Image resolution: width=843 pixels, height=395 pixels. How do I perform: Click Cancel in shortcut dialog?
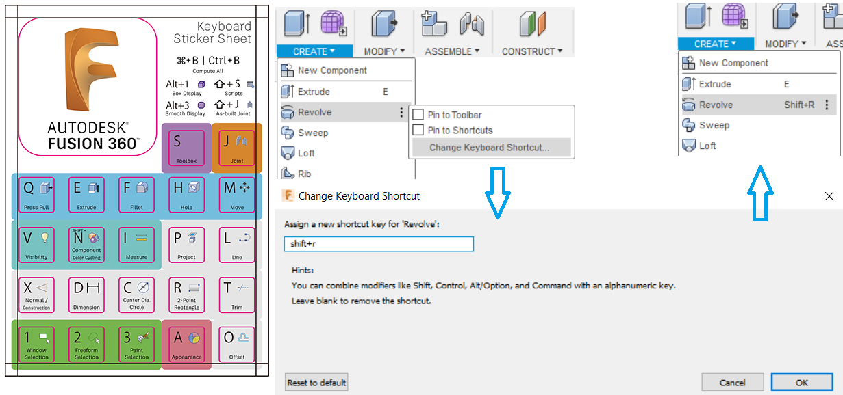click(733, 383)
